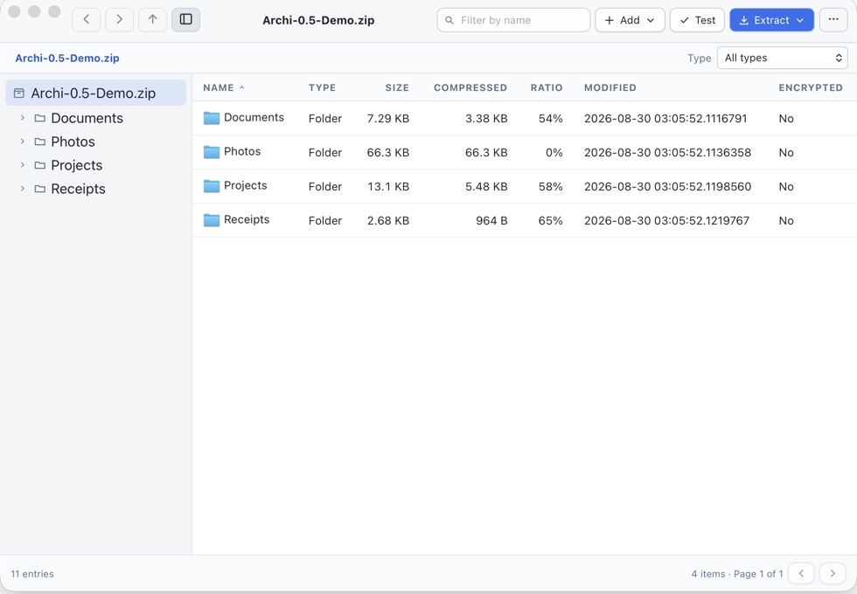This screenshot has height=594, width=857.
Task: Select the Photos name in the file list
Action: [x=242, y=151]
